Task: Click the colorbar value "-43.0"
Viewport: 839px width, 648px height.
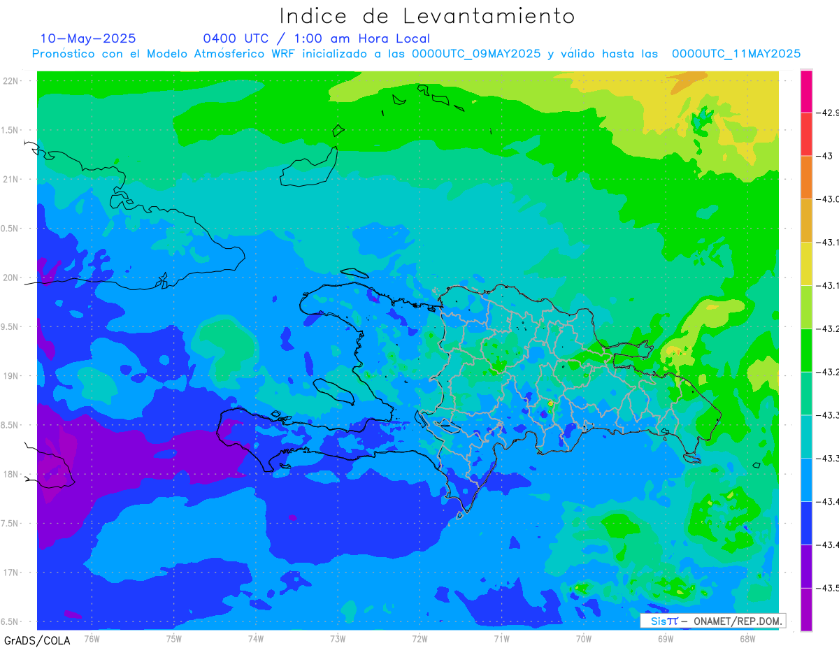Action: pyautogui.click(x=827, y=199)
